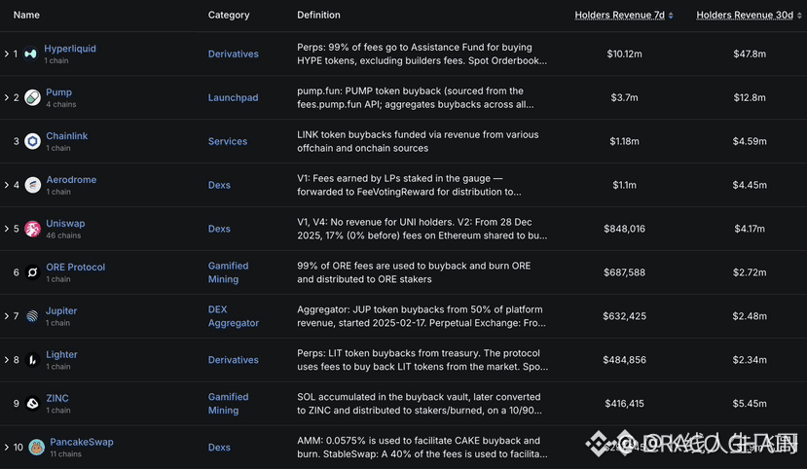Click the Hyperliquid protocol logo icon
Image resolution: width=807 pixels, height=469 pixels.
click(x=30, y=54)
